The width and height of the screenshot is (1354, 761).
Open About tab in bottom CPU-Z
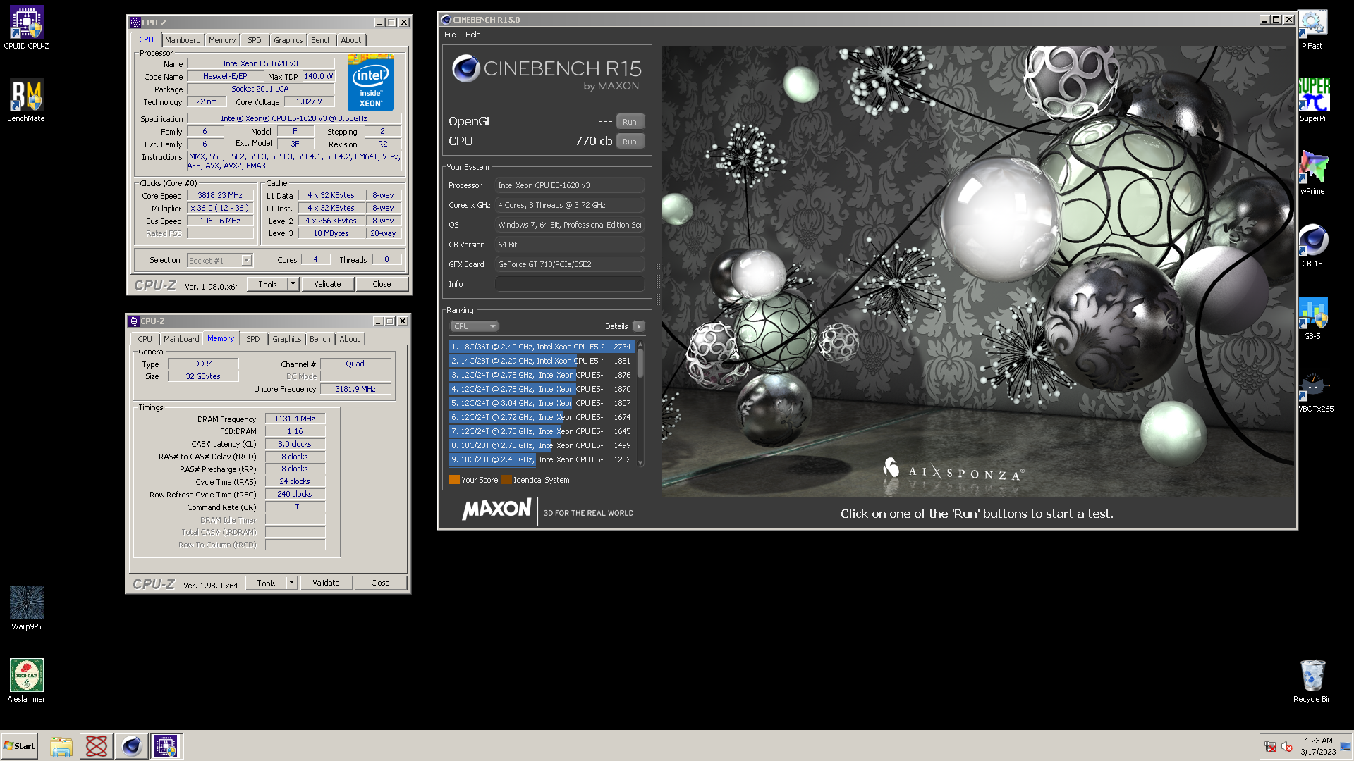tap(349, 339)
